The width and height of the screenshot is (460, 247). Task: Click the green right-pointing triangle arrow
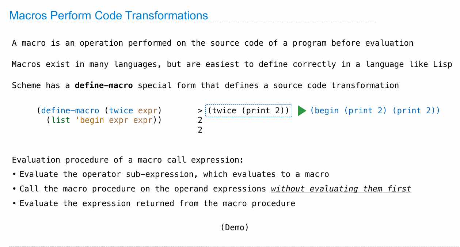302,111
